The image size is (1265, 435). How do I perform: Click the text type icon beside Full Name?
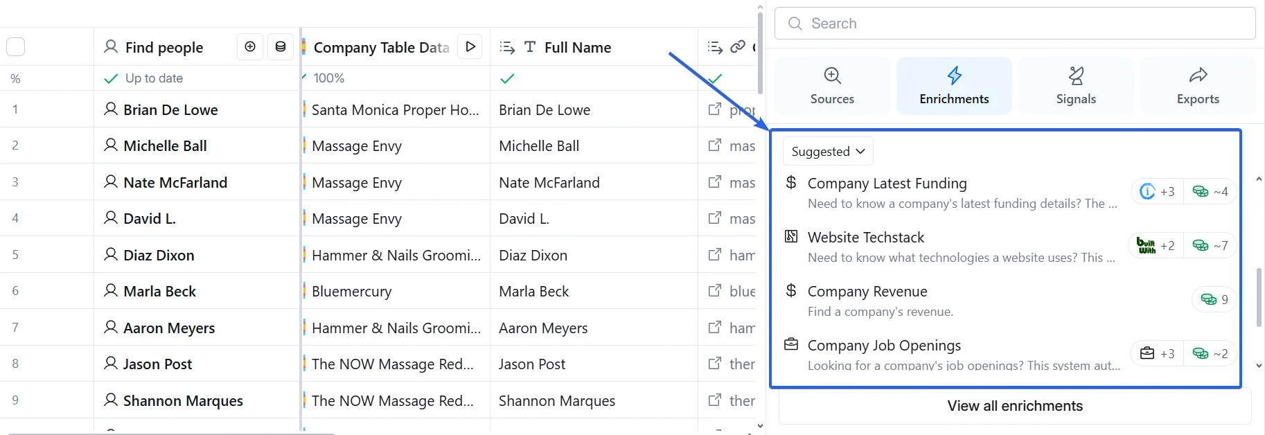point(530,46)
